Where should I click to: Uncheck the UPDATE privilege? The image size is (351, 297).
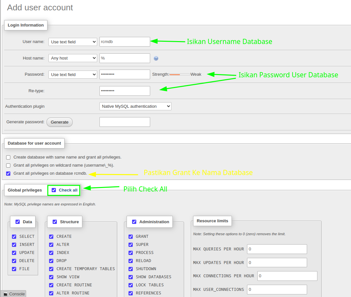point(14,253)
